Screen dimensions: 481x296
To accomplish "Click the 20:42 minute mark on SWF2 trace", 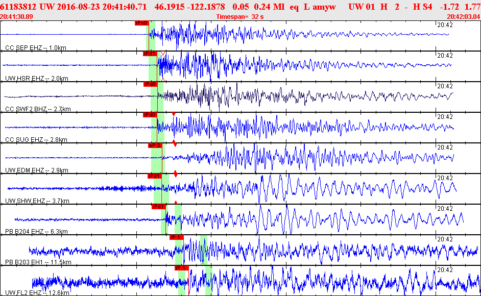I will [x=445, y=86].
